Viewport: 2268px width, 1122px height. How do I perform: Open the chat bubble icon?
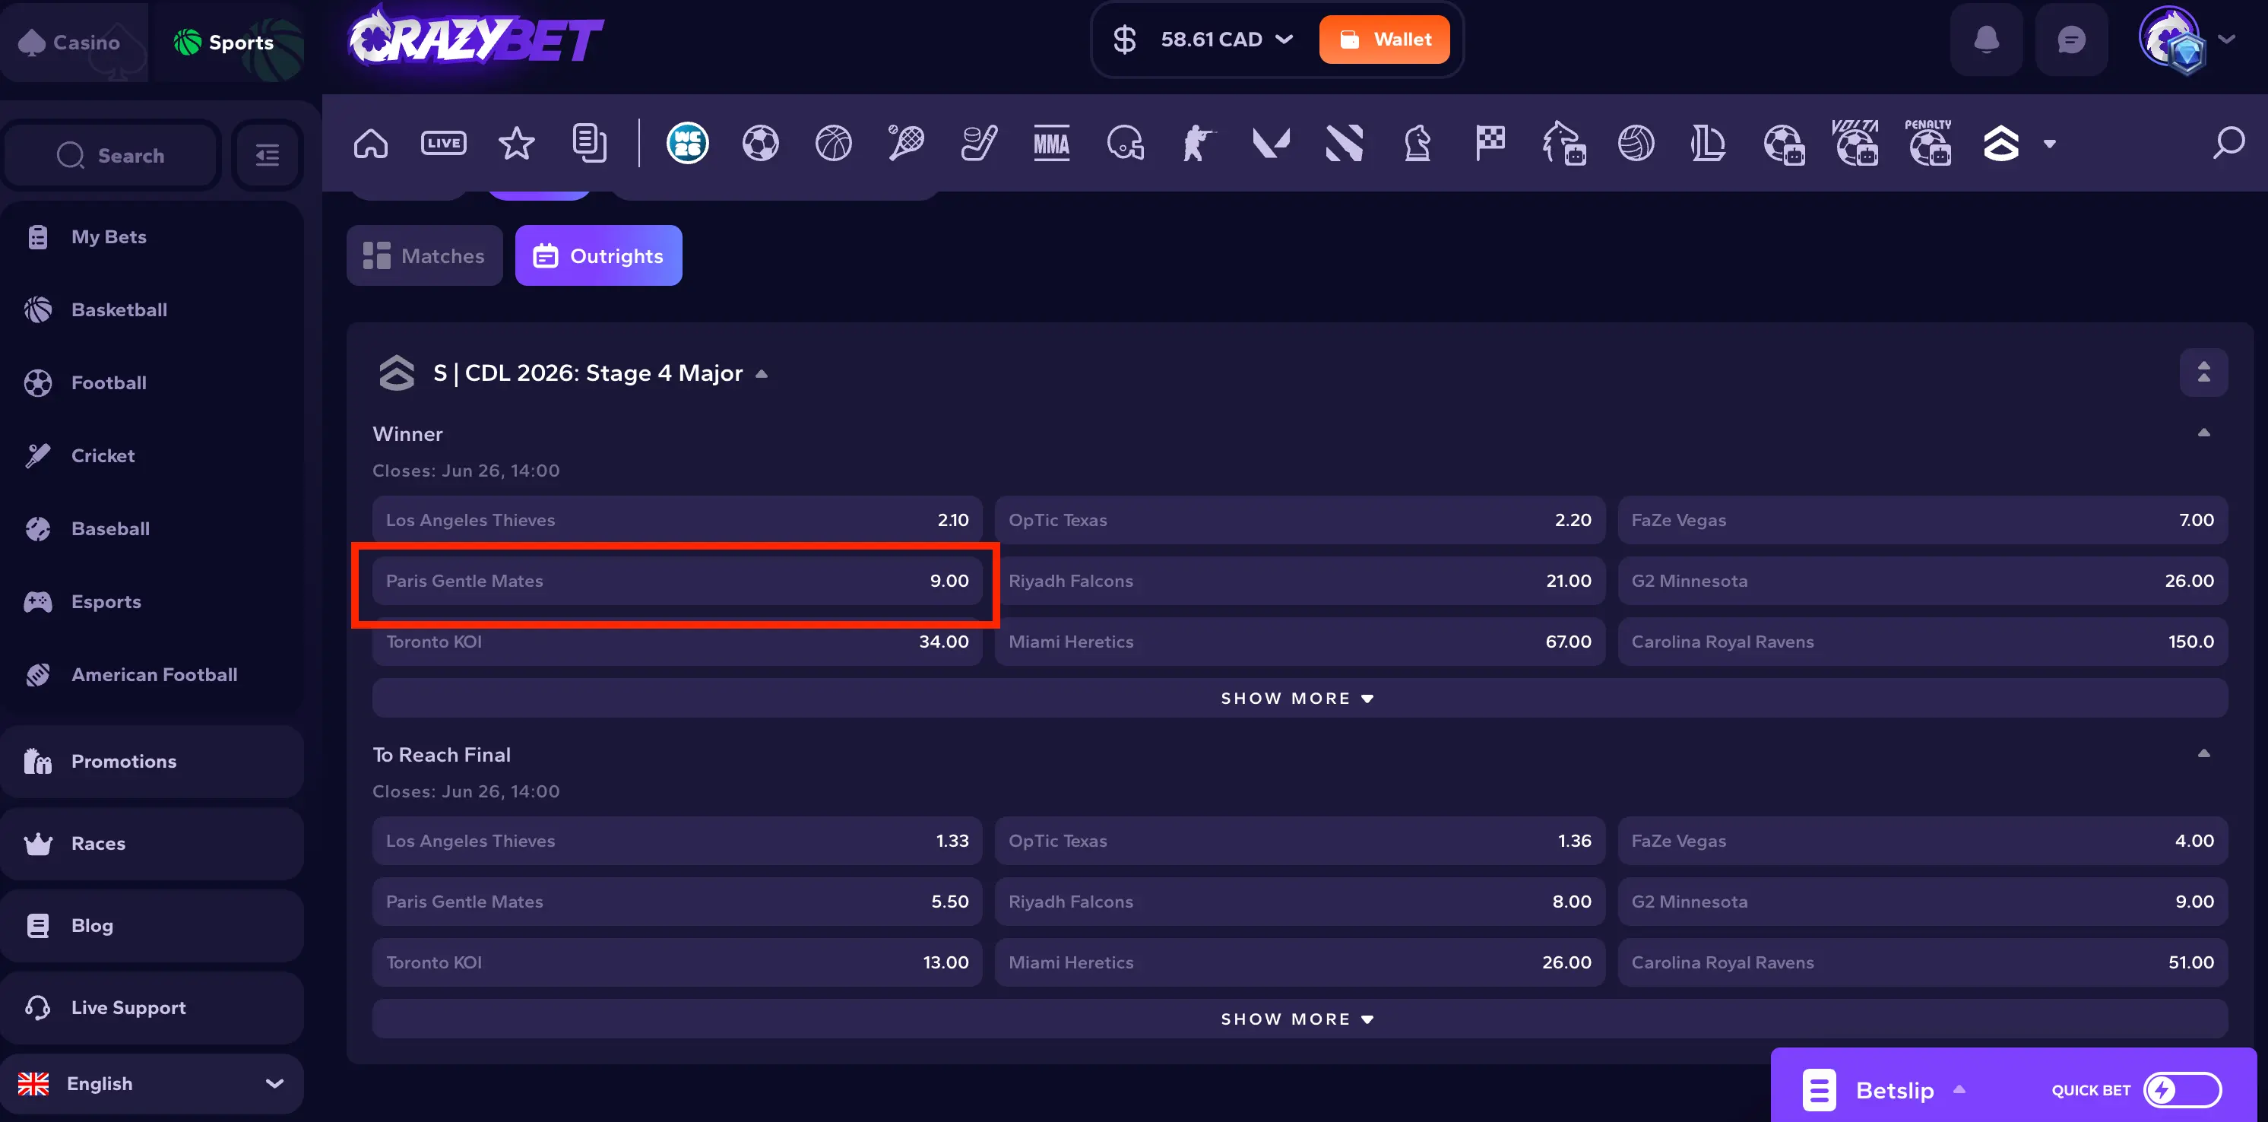2072,40
